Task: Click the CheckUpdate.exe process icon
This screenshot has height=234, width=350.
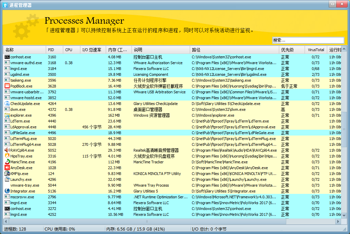Action: 7,104
